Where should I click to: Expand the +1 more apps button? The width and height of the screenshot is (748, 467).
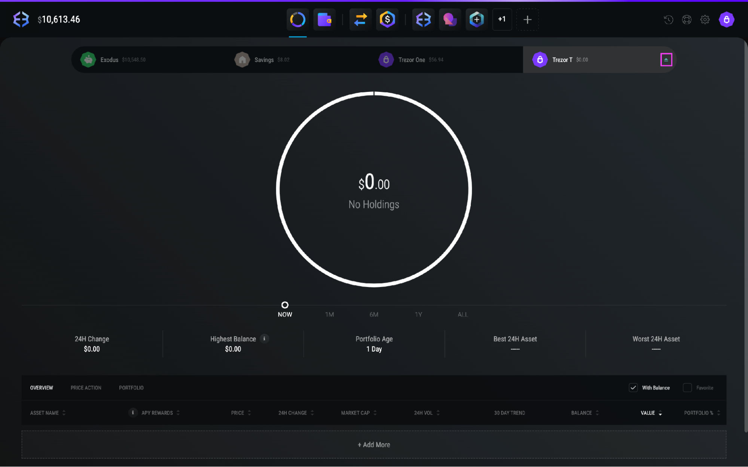click(x=502, y=19)
